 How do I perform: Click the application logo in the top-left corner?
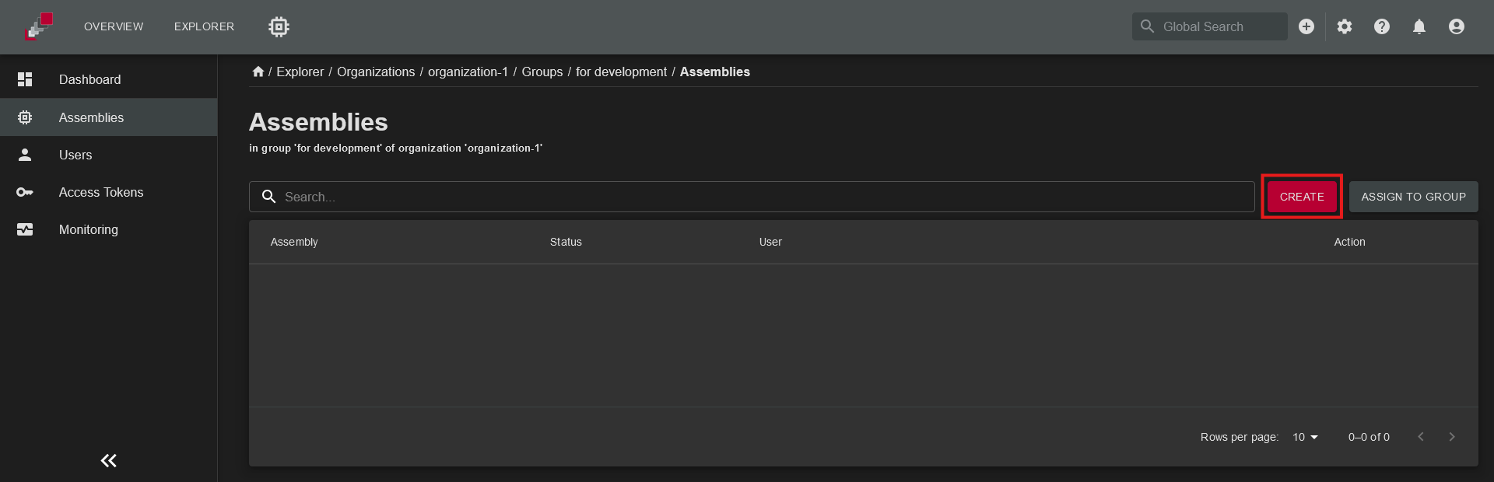[x=39, y=26]
